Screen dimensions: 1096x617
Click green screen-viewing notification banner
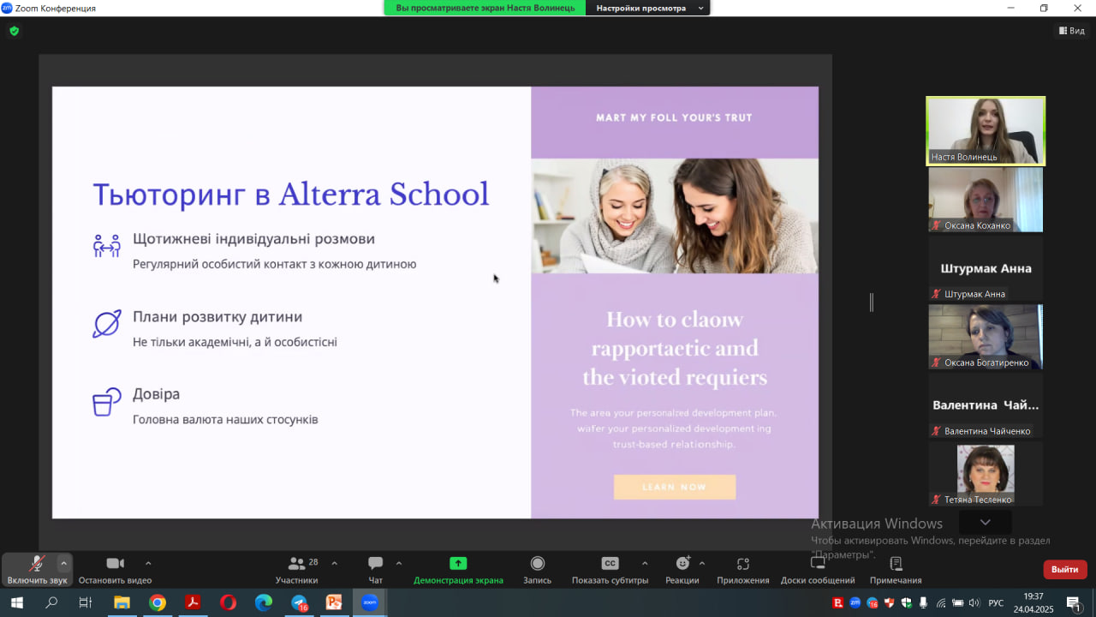[485, 8]
